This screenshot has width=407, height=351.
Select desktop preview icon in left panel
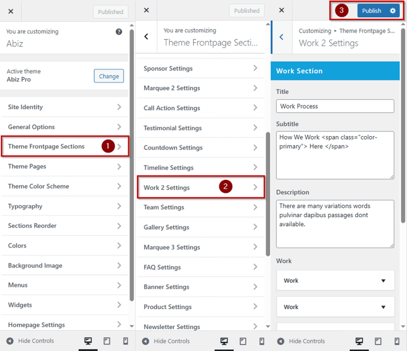coord(88,341)
